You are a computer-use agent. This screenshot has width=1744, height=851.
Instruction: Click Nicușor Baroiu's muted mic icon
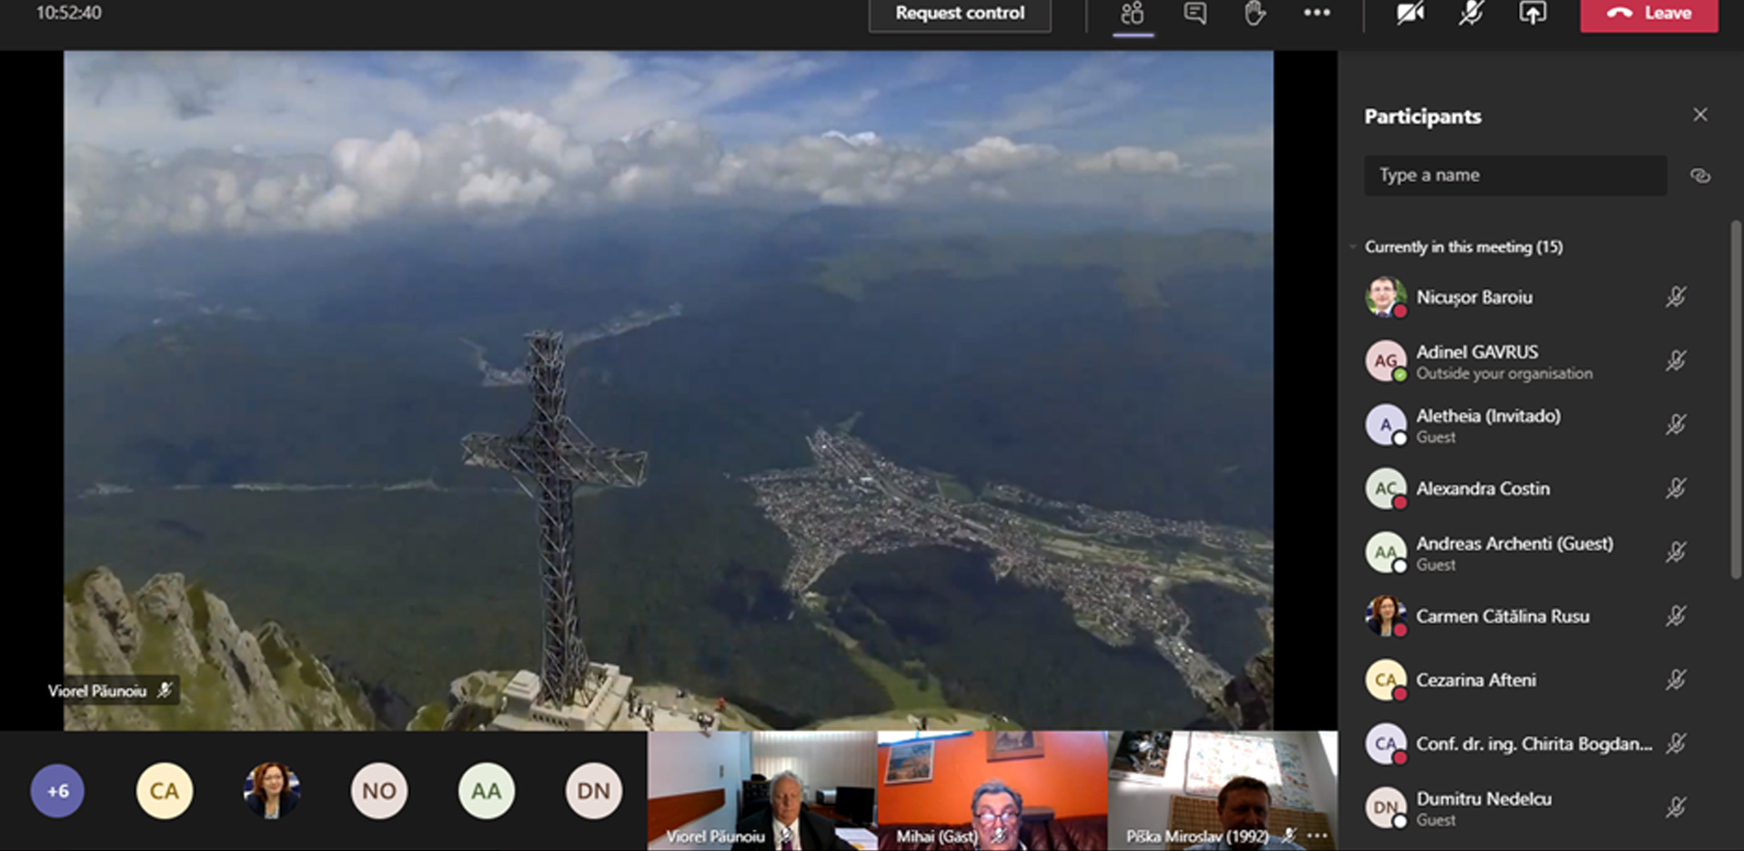[1676, 297]
